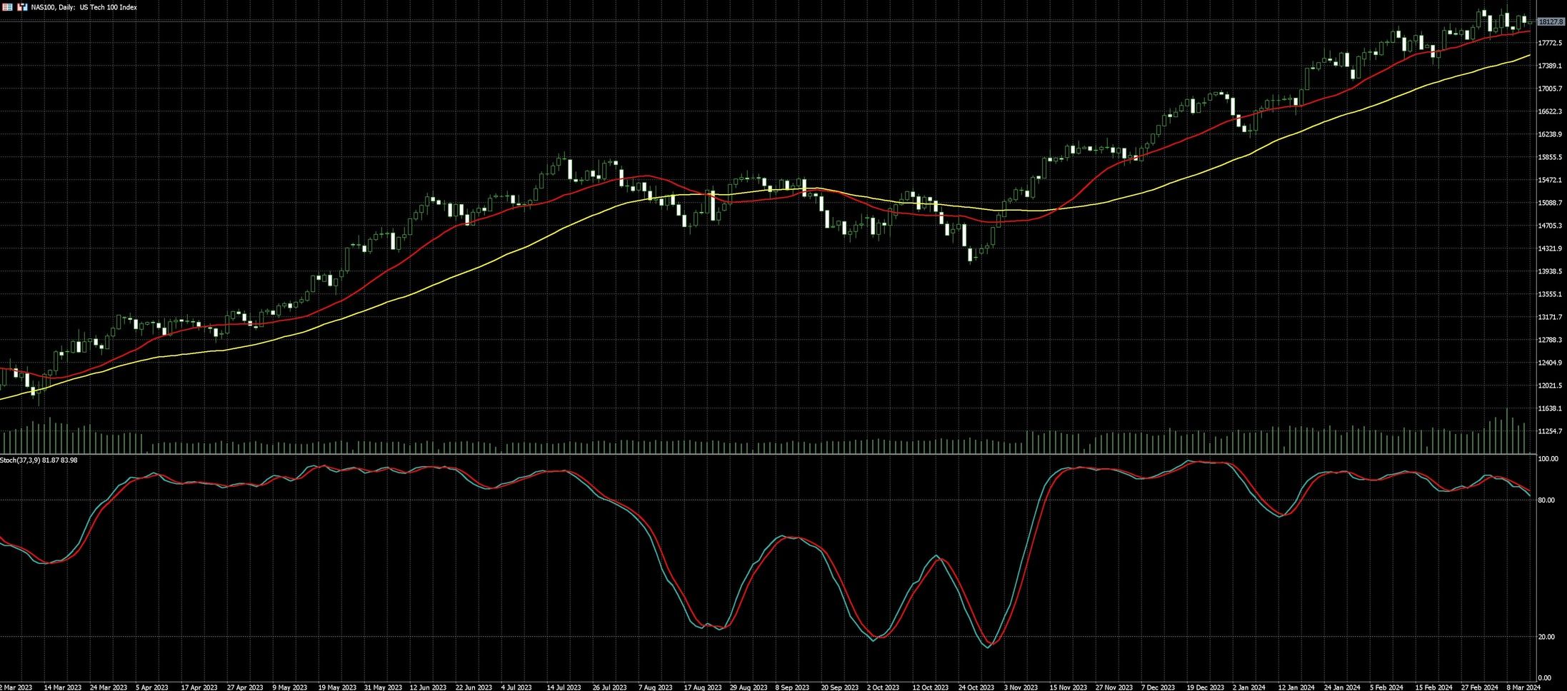Open the One Click Trading panel icon

click(x=8, y=7)
